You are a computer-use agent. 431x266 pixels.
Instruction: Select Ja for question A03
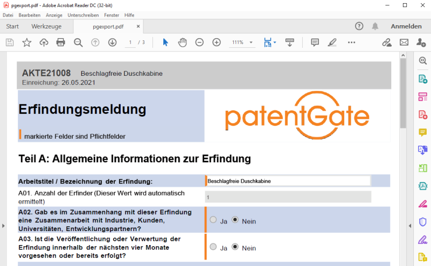tap(213, 247)
